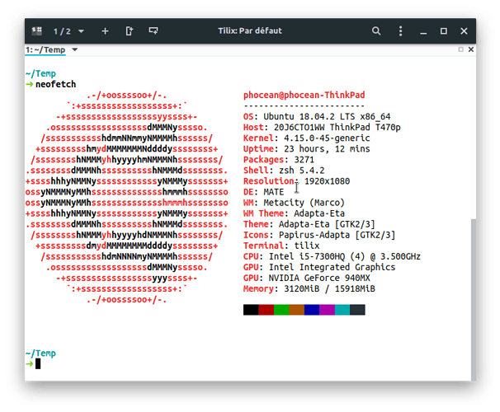Image resolution: width=500 pixels, height=412 pixels.
Task: Close the terminal pane '1: ~/Temp'
Action: [470, 49]
